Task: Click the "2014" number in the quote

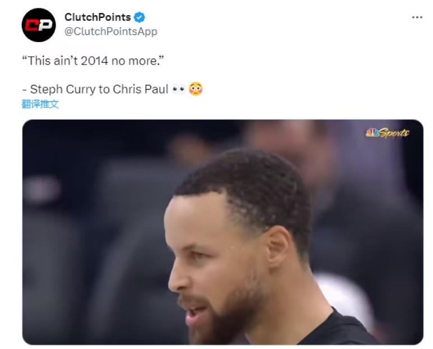Action: click(94, 61)
